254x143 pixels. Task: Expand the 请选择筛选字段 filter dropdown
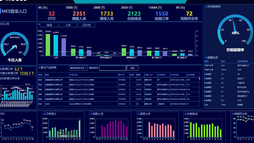78,68
